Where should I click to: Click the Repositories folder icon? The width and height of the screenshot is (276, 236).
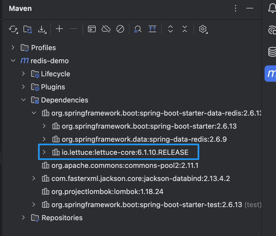[35, 218]
